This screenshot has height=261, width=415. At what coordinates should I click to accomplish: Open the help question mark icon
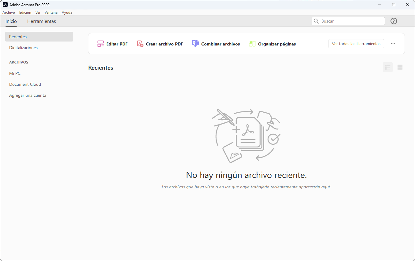tap(394, 21)
